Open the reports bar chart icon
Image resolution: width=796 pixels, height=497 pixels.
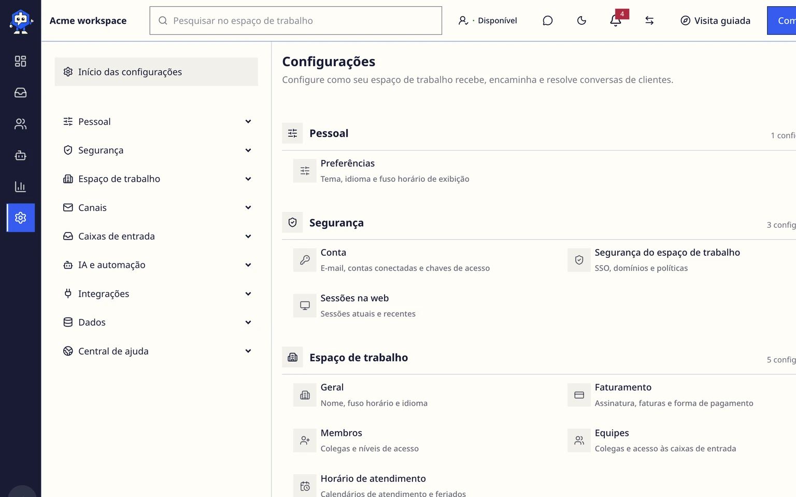point(20,186)
